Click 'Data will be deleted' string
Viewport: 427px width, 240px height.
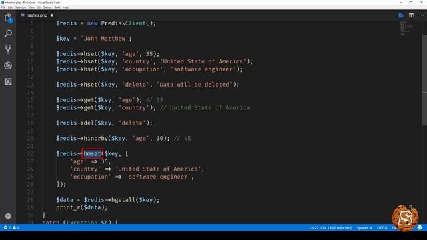pyautogui.click(x=194, y=85)
